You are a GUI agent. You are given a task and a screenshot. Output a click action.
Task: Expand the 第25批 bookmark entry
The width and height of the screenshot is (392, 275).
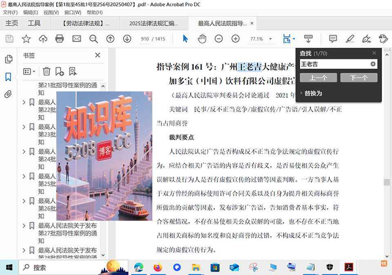(24, 176)
